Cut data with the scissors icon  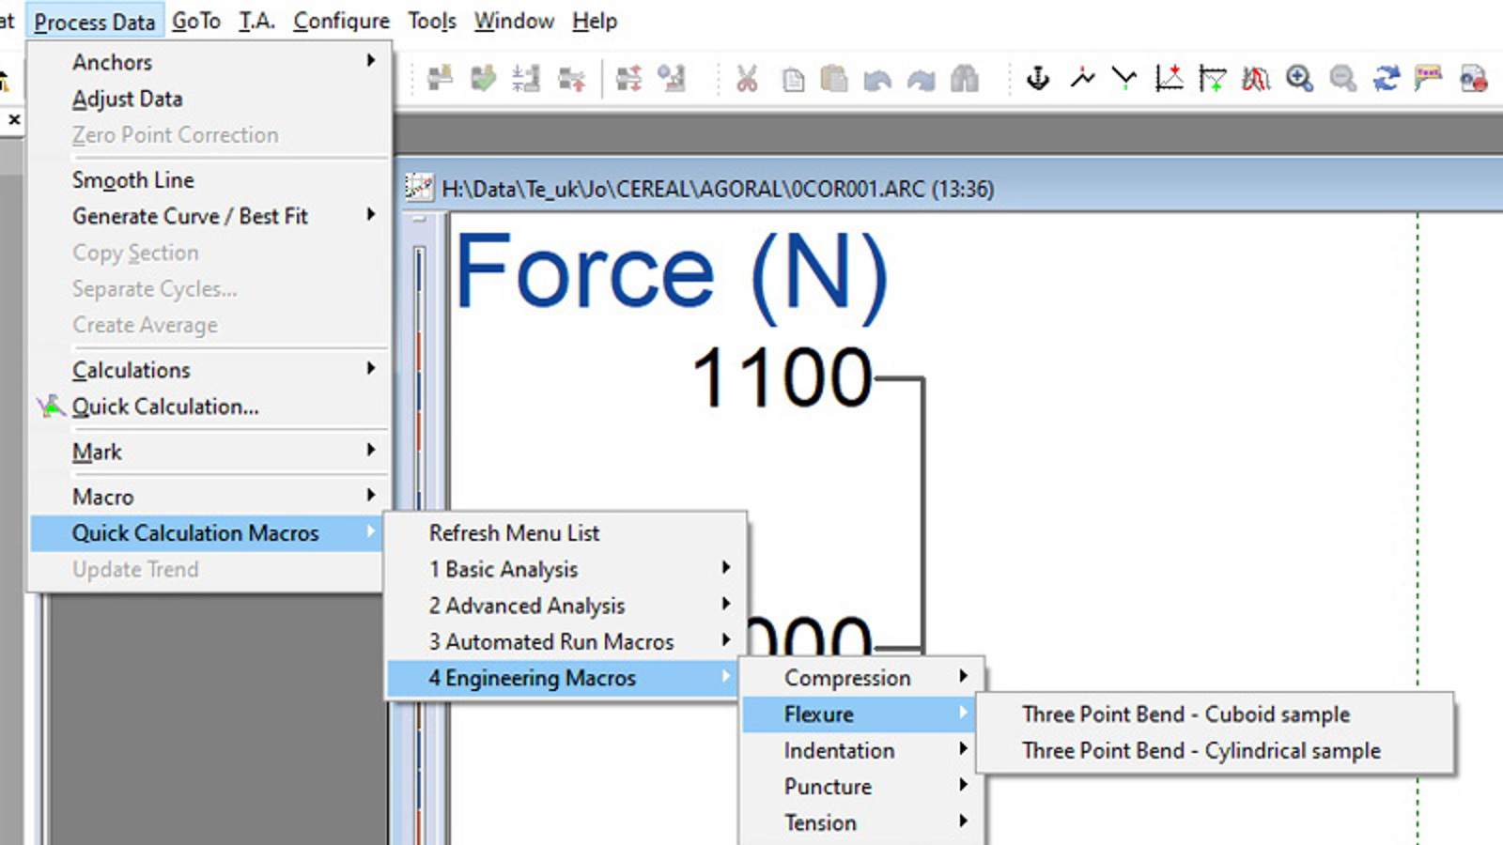pos(747,79)
